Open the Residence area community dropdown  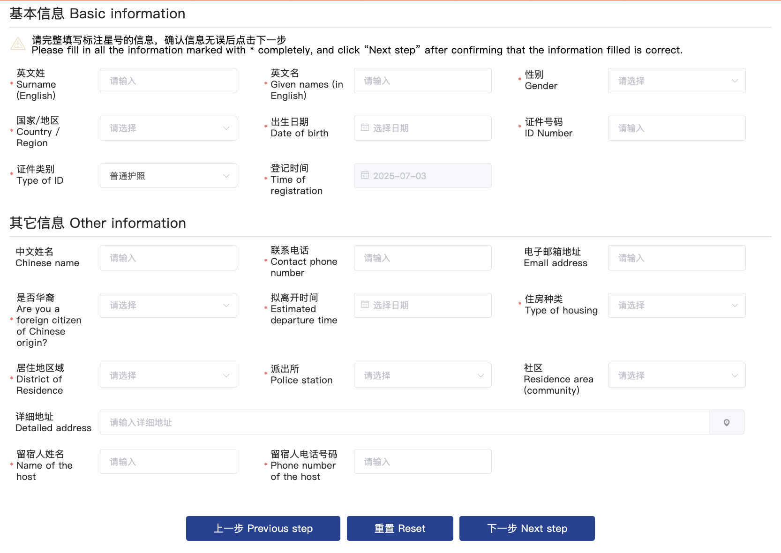pos(676,375)
